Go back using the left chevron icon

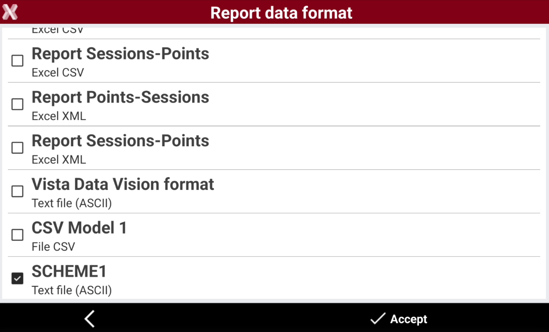click(x=90, y=319)
